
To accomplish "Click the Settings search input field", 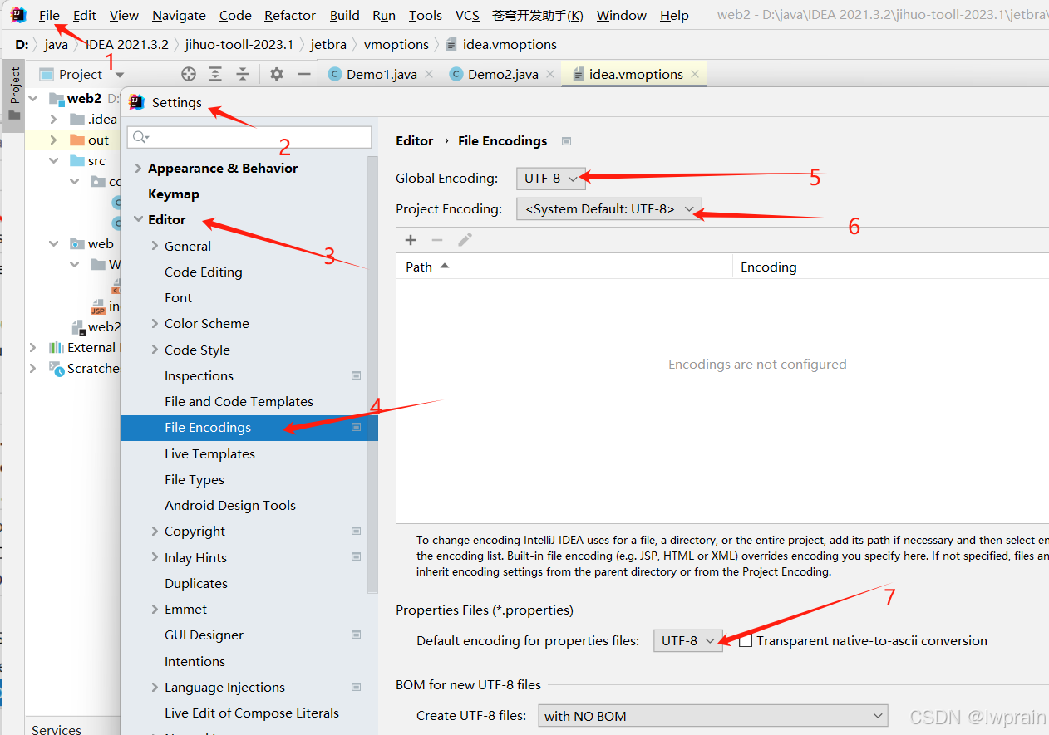I will pyautogui.click(x=249, y=137).
